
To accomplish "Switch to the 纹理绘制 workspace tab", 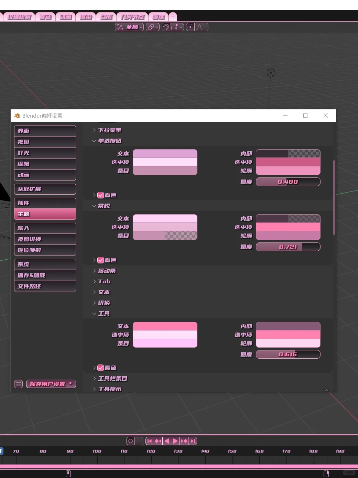I will [19, 17].
